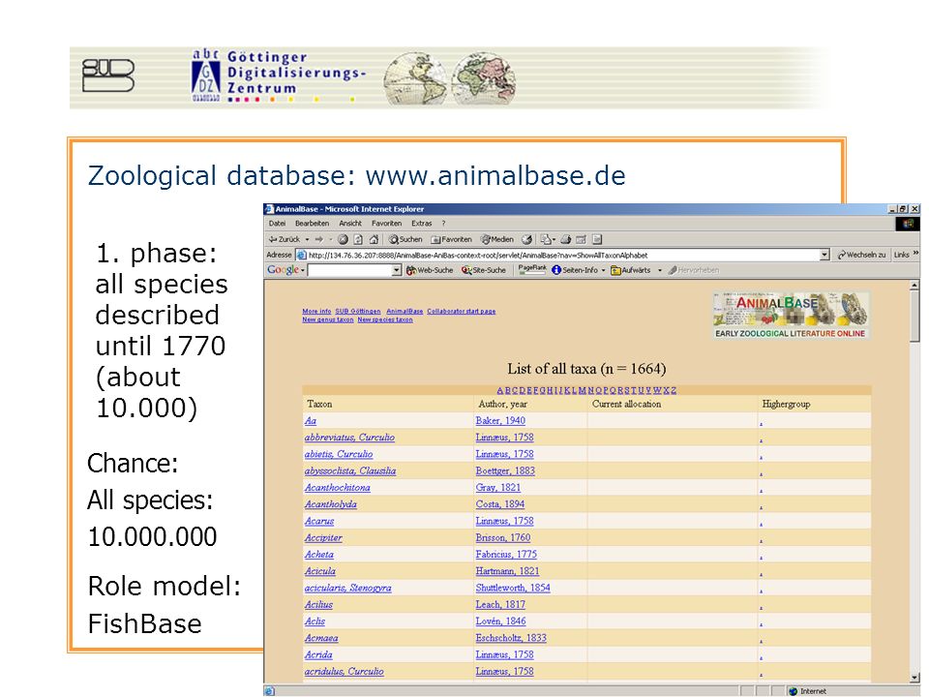Go to Home page icon
The width and height of the screenshot is (929, 697).
(374, 239)
